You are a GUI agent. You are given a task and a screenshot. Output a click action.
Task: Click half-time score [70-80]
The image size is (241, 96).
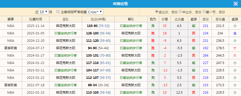click(x=105, y=56)
